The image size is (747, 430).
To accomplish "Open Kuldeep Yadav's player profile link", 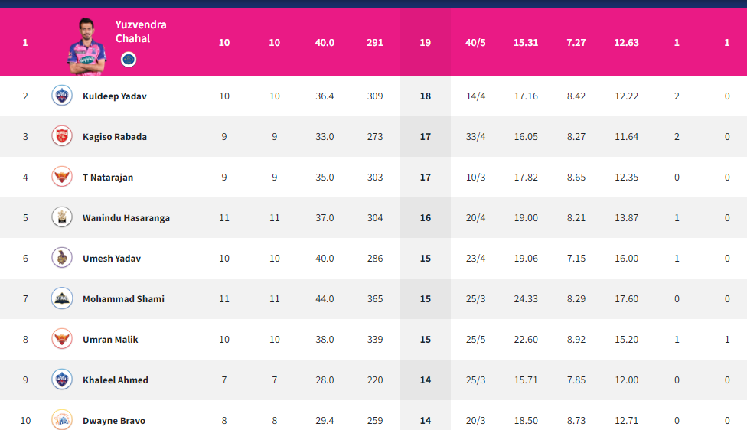I will click(x=114, y=96).
